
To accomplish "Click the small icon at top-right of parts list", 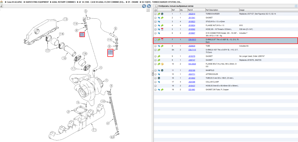I will tap(296, 6).
